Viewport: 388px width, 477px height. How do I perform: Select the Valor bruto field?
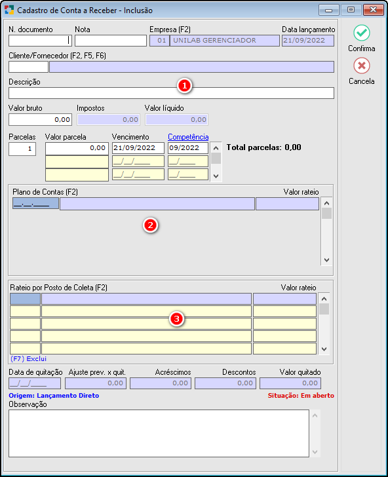pyautogui.click(x=40, y=119)
